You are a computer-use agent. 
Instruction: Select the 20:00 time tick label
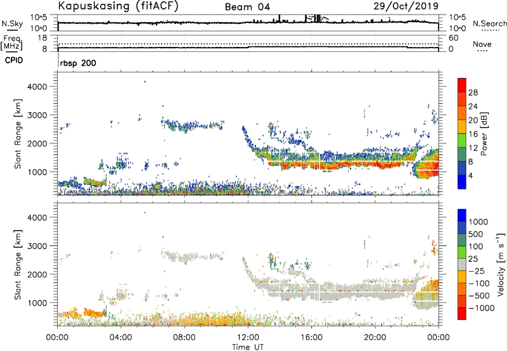tap(375, 338)
